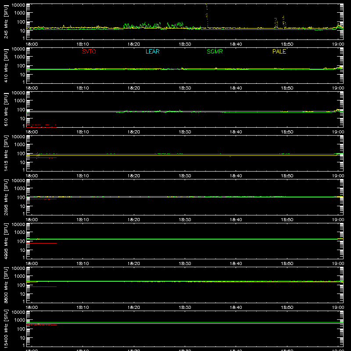Click the 100 tick on 8800 MHz axis
The width and height of the screenshot is (351, 351).
[21, 285]
